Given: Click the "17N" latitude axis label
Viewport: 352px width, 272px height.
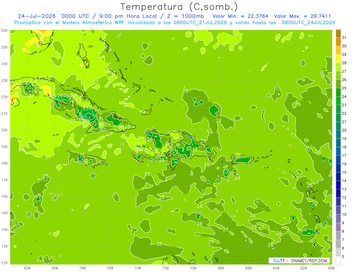Looking at the screenshot, I should [4, 180].
